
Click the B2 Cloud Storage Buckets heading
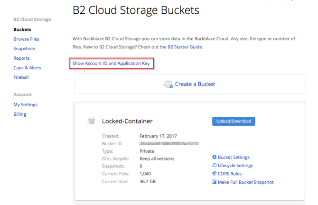136,10
